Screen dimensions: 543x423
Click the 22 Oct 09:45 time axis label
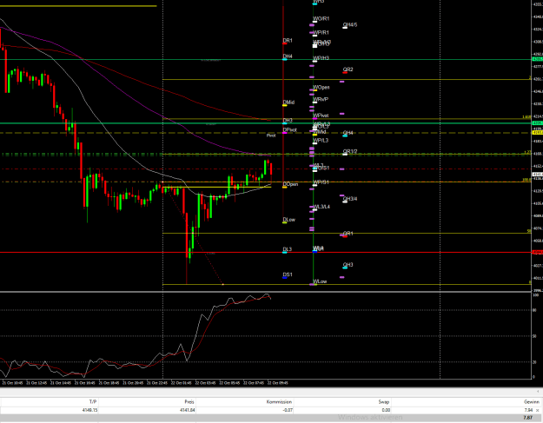coord(277,383)
